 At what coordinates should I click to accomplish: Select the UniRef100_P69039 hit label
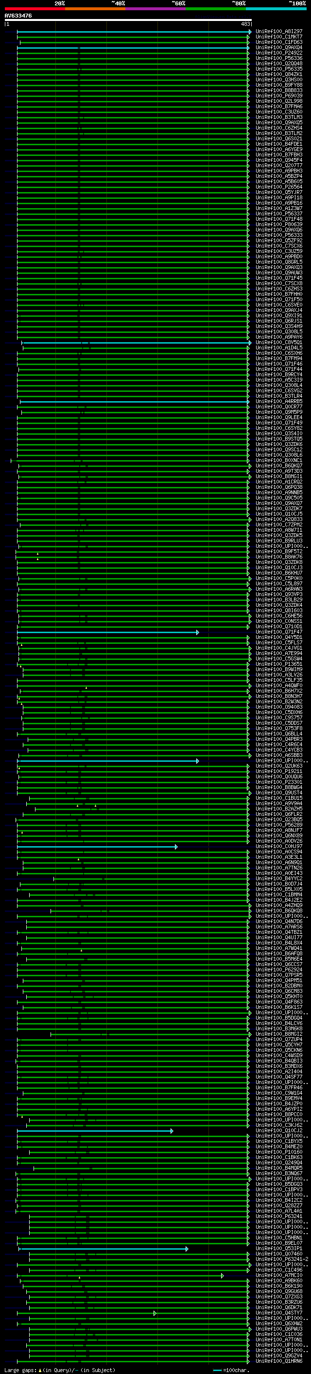[x=279, y=96]
